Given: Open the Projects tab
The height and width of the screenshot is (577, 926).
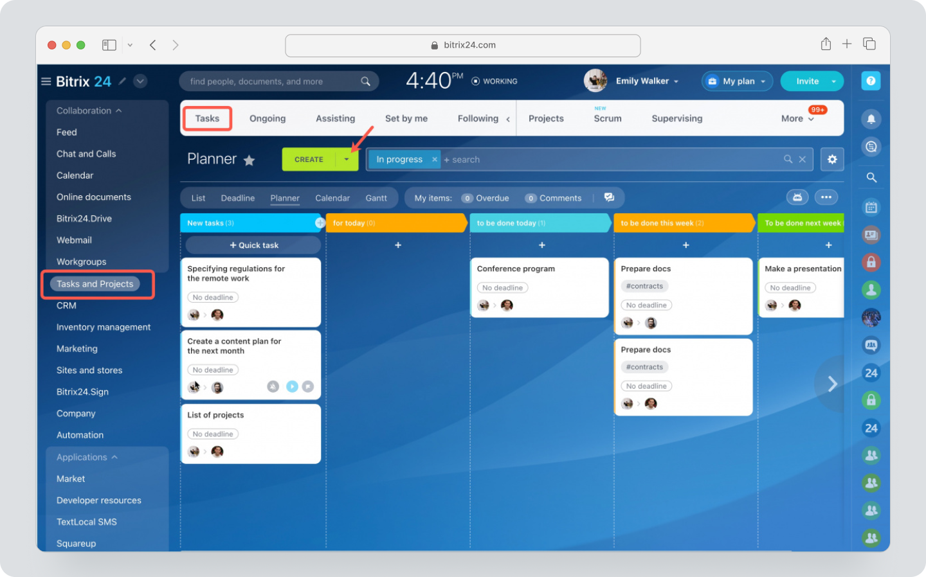Looking at the screenshot, I should 545,118.
